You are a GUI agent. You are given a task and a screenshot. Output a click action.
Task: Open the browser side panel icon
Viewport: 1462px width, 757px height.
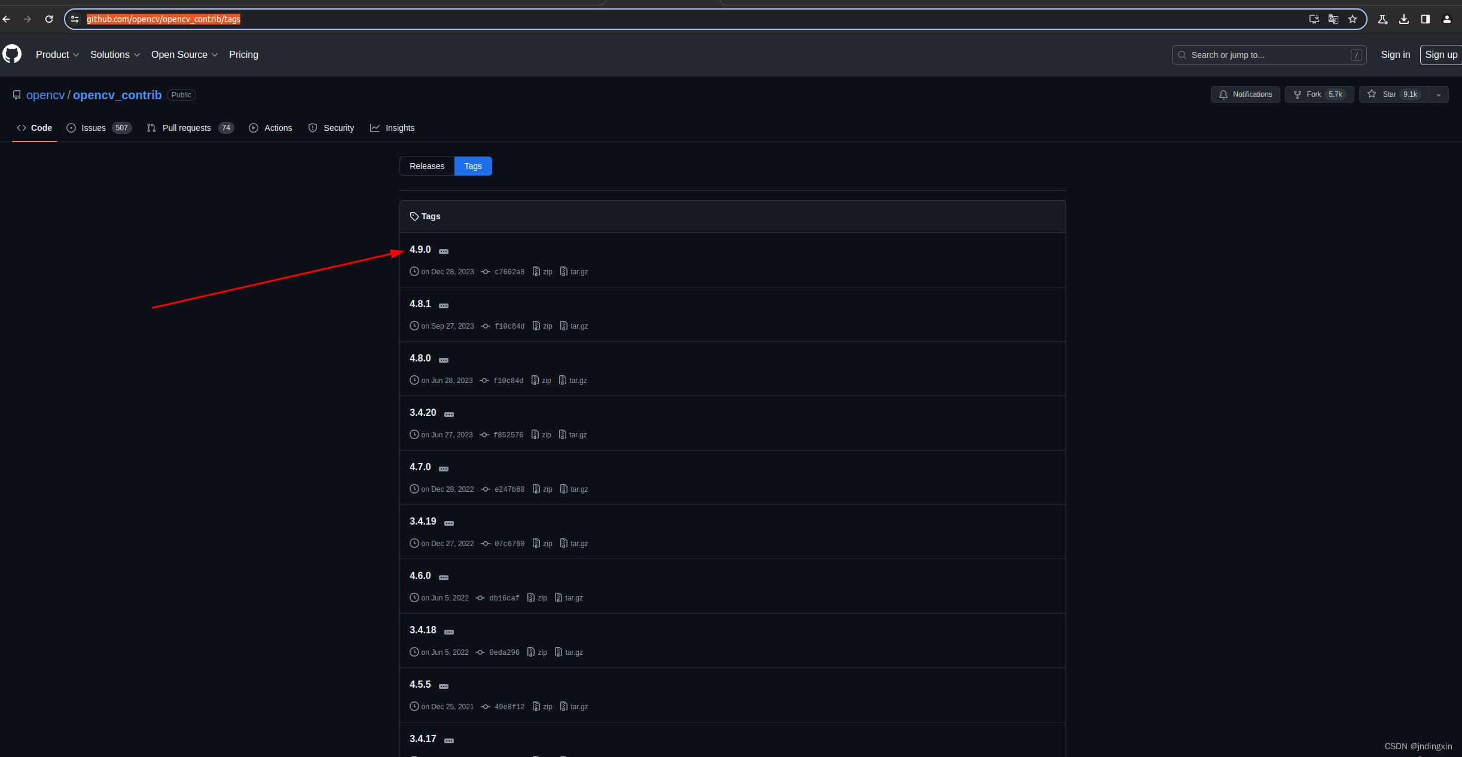tap(1426, 19)
